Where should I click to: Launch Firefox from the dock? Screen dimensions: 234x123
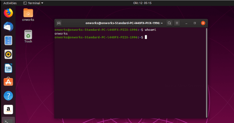(8, 13)
